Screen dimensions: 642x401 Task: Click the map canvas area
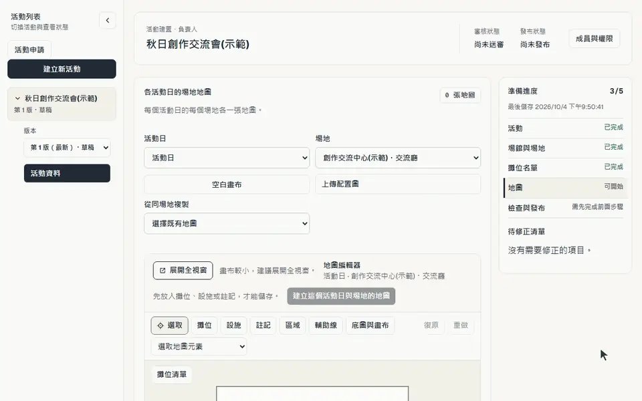312,393
